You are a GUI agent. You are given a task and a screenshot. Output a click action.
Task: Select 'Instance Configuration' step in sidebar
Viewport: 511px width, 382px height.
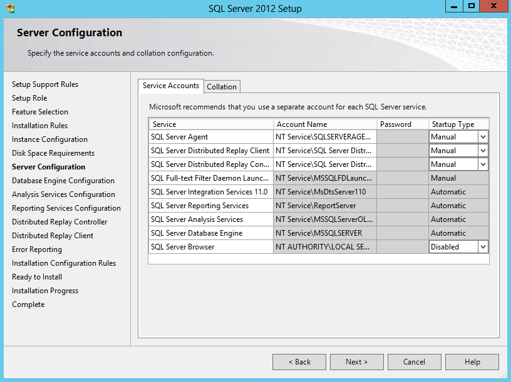tap(49, 139)
